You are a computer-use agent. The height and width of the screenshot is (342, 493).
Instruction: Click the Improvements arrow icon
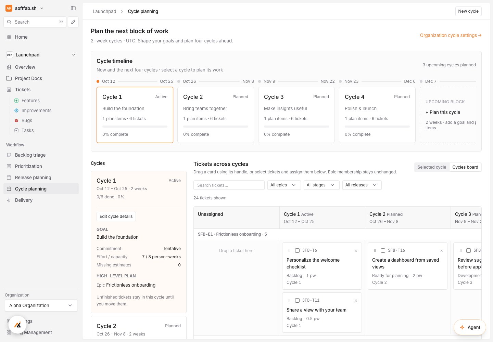pyautogui.click(x=16, y=110)
